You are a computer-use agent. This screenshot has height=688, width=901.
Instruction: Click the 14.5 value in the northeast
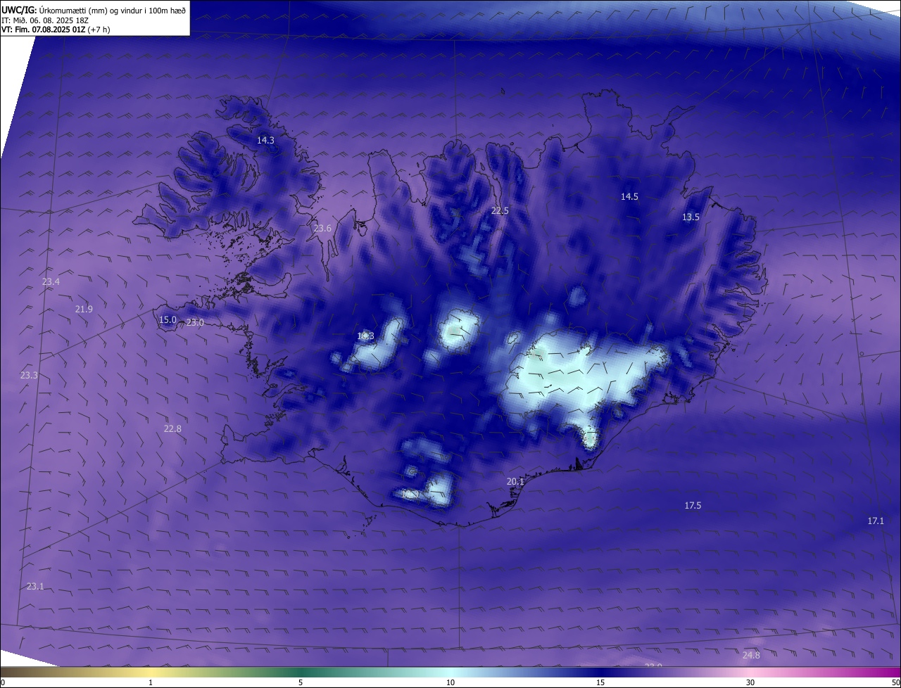point(629,196)
